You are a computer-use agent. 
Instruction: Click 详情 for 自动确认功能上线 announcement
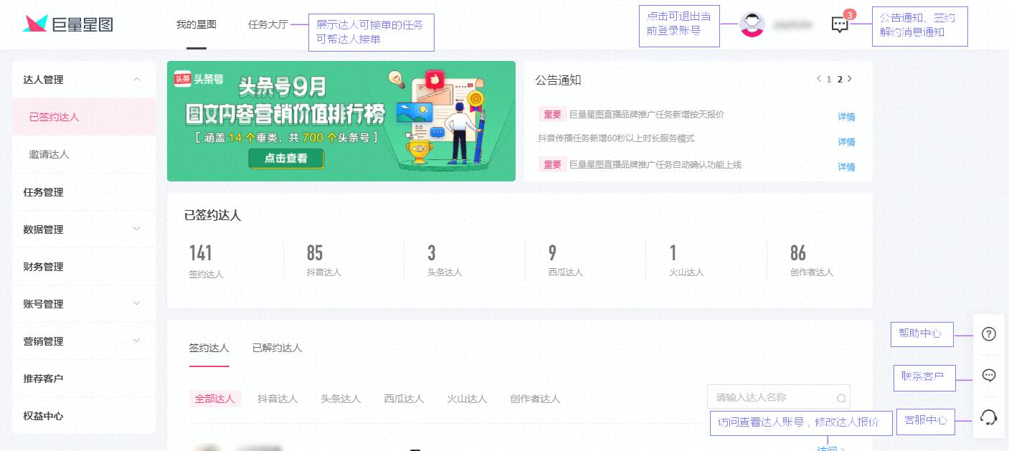846,167
